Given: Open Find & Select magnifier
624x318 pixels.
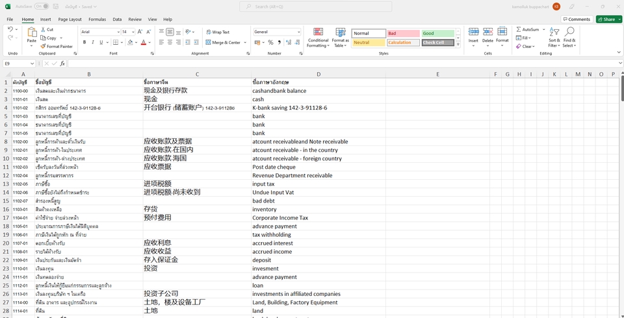Looking at the screenshot, I should (569, 38).
